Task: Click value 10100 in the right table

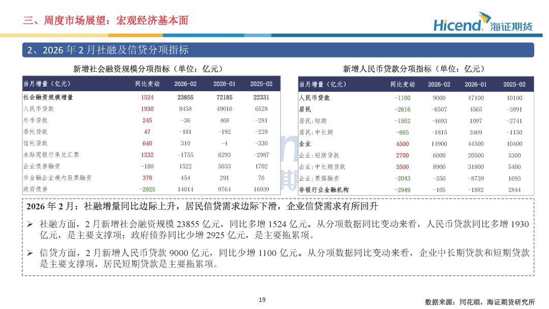Action: click(x=514, y=98)
